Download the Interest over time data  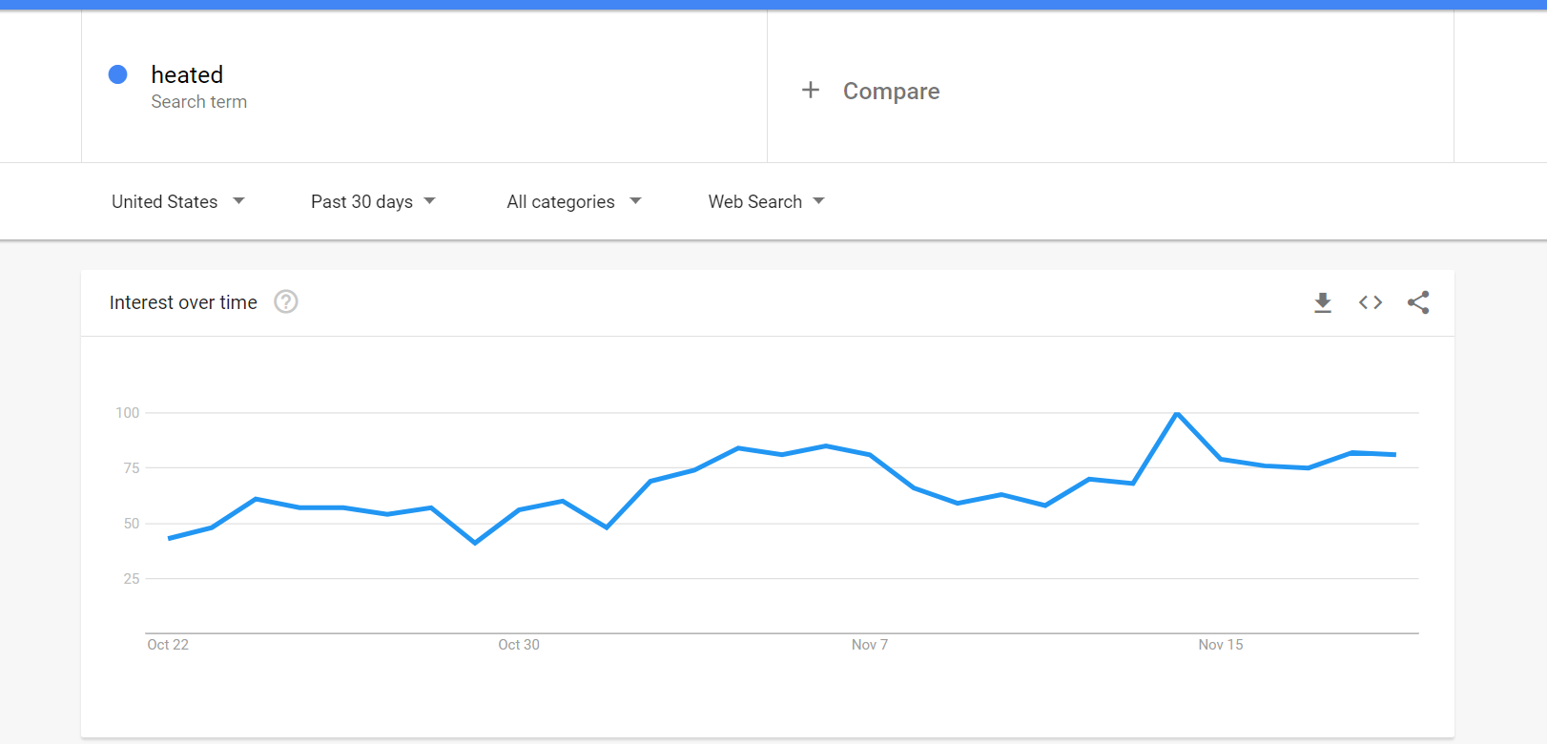[x=1322, y=302]
